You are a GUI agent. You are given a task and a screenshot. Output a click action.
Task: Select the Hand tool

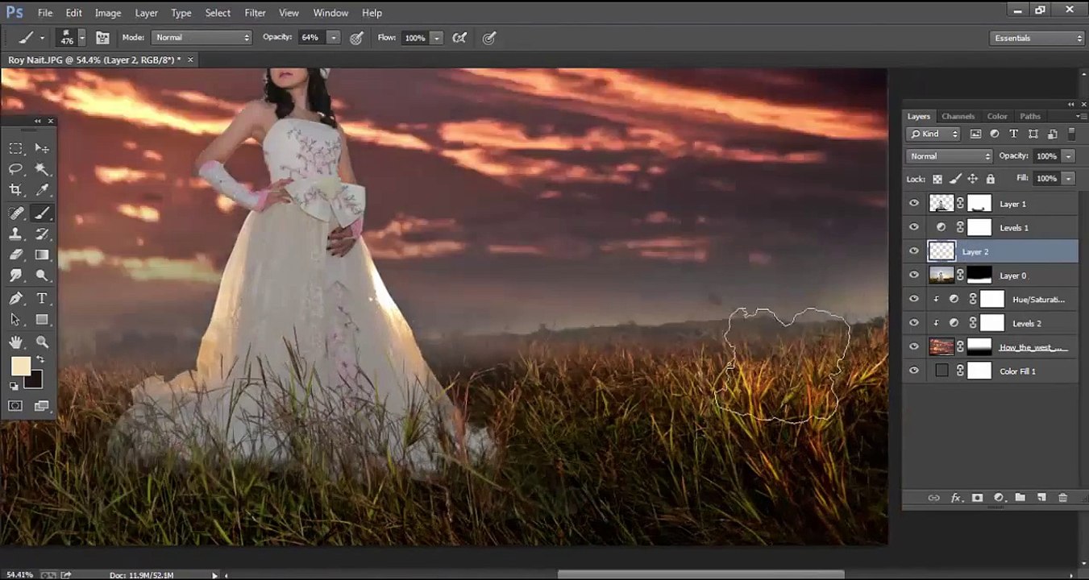tap(15, 342)
